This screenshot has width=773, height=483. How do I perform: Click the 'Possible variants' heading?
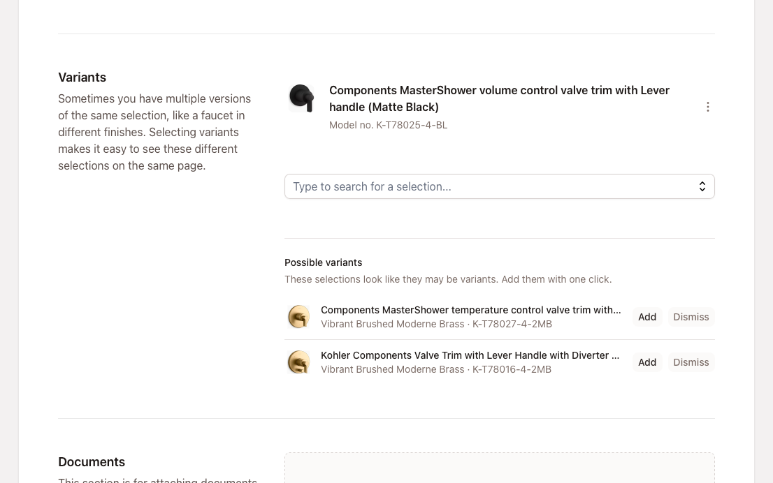point(324,262)
